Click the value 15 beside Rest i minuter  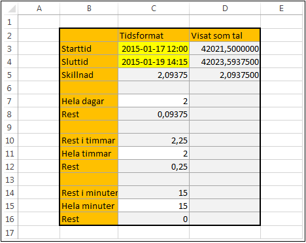coord(154,193)
